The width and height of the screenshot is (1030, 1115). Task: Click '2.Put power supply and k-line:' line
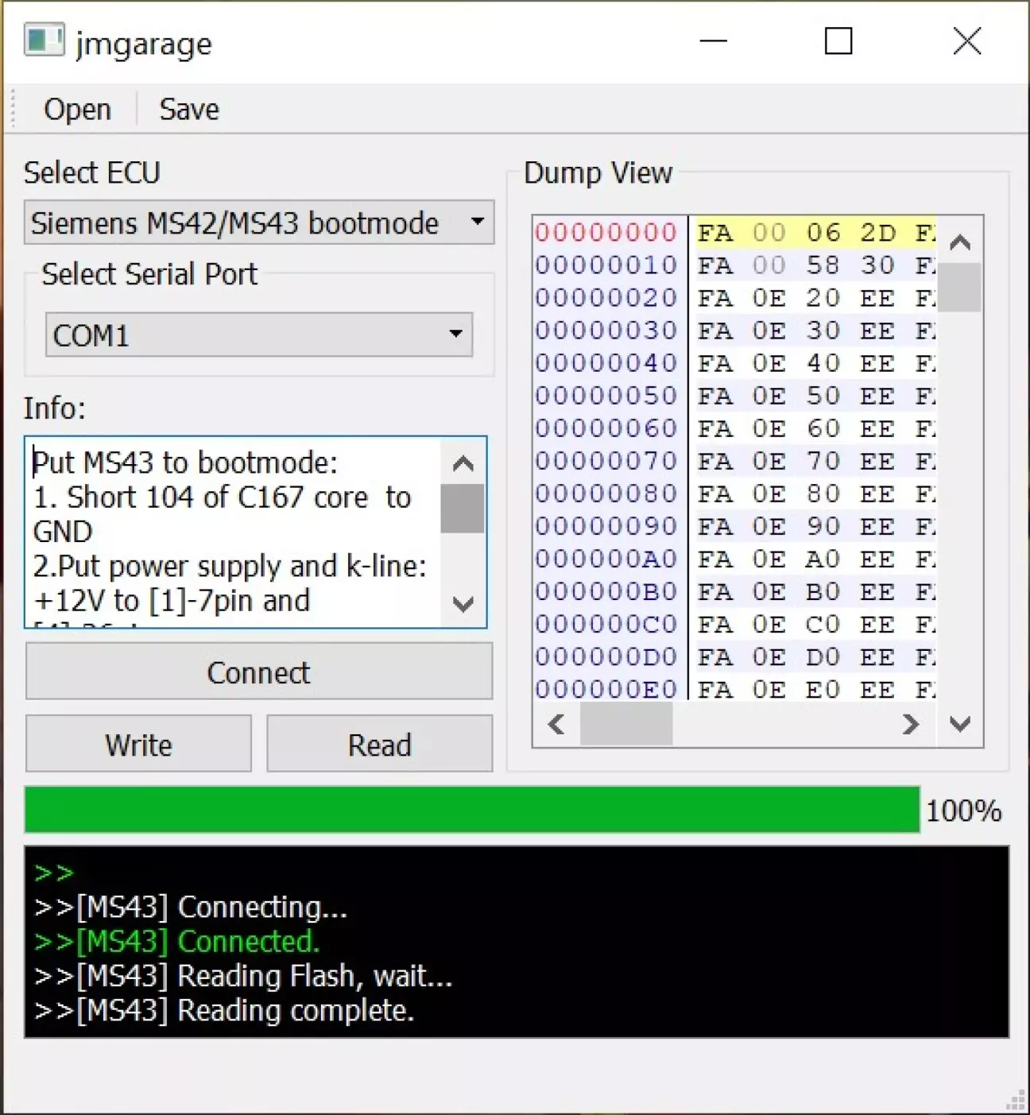click(x=230, y=566)
